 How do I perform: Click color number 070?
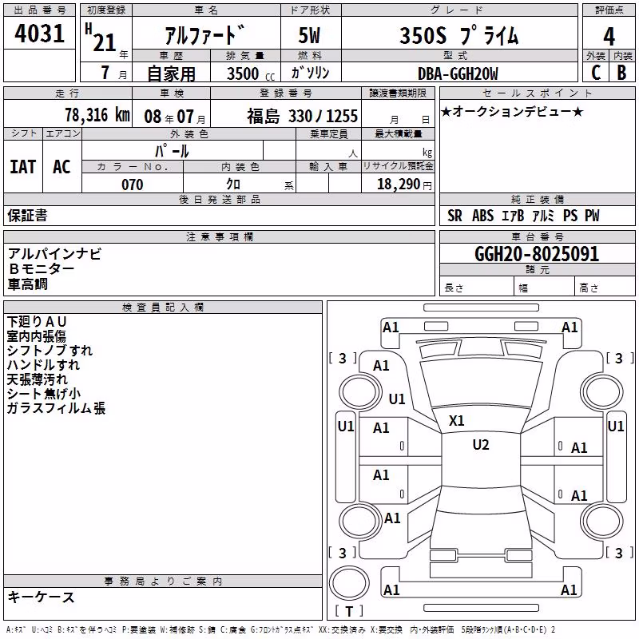pyautogui.click(x=132, y=185)
